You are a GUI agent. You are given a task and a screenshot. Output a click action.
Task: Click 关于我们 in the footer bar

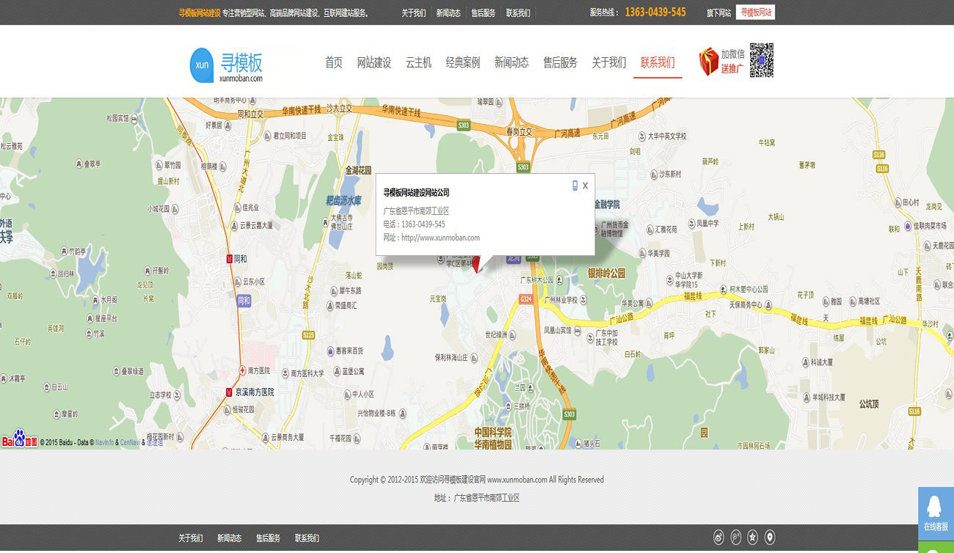[191, 538]
